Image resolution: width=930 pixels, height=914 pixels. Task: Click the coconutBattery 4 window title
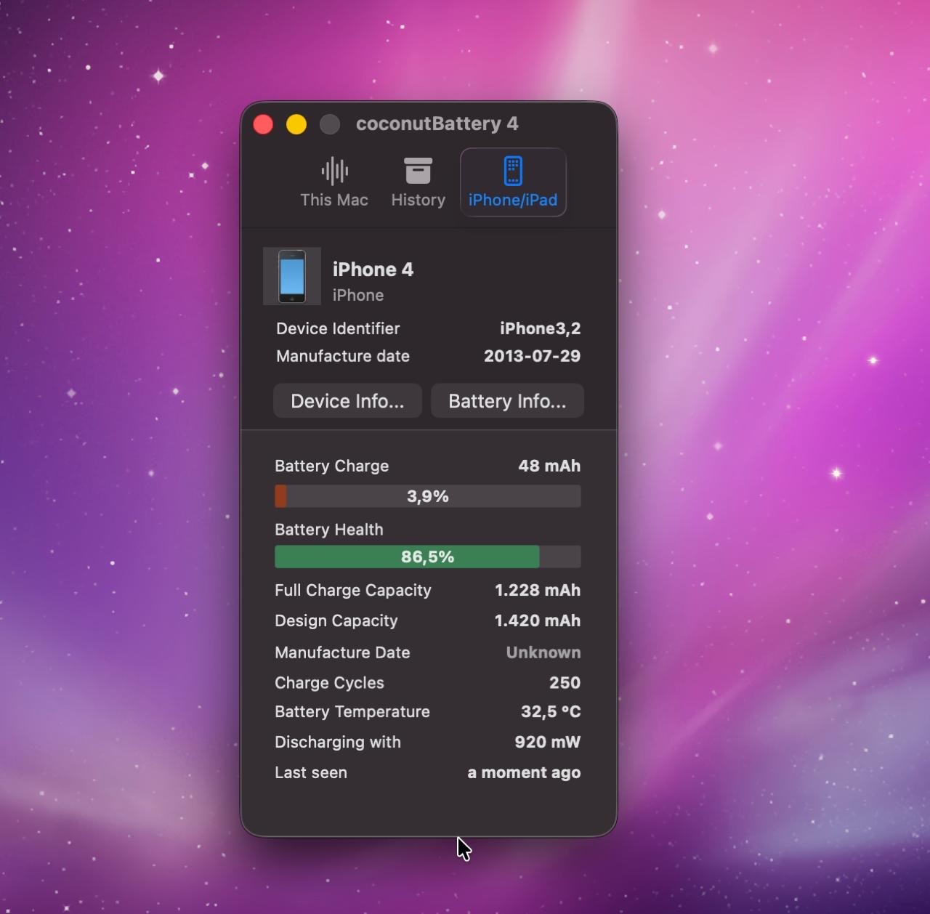coord(437,124)
